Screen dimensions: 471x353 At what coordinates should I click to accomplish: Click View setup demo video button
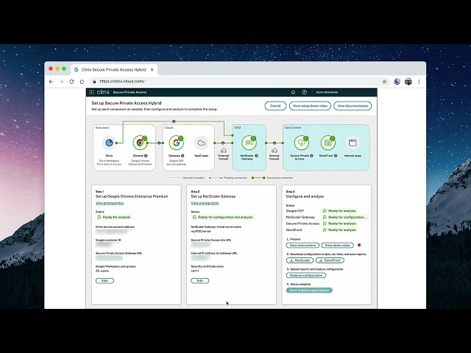click(310, 106)
